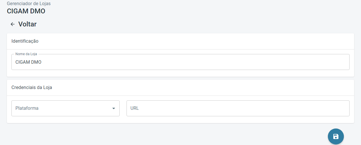This screenshot has height=145, width=361.
Task: Click blank area of the Credenciais header bar
Action: (x=200, y=87)
